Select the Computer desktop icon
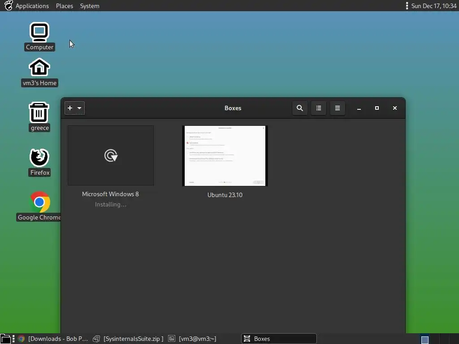This screenshot has width=459, height=344. coord(39,36)
